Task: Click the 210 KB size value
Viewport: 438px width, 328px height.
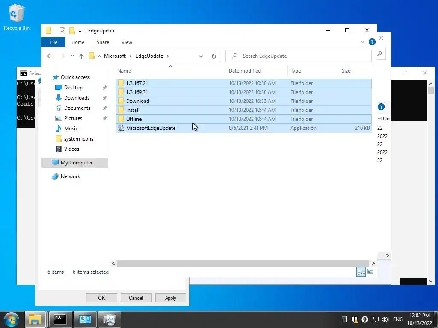Action: (362, 128)
